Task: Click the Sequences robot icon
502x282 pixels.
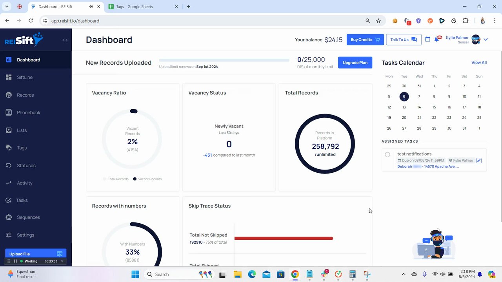Action: [x=9, y=217]
